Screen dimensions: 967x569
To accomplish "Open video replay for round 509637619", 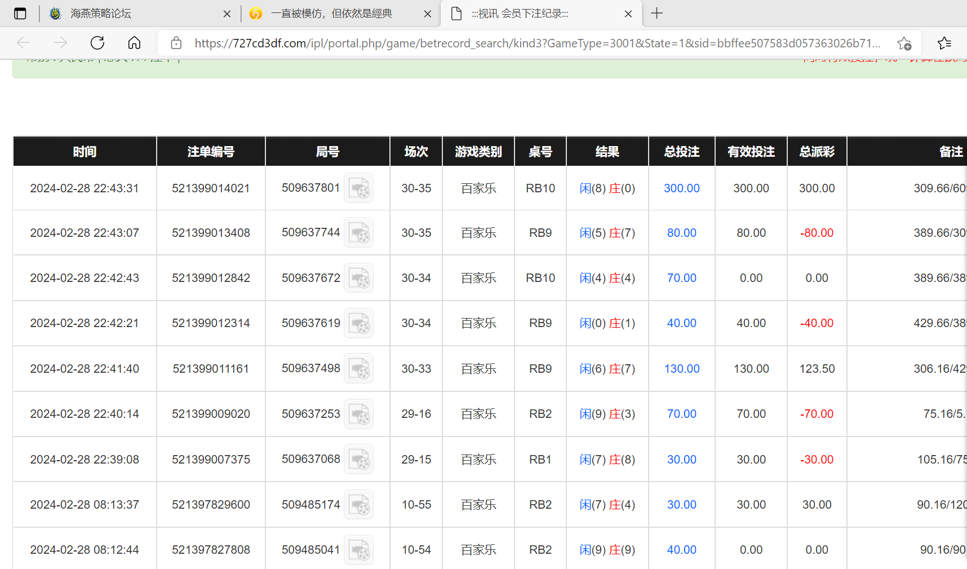I will coord(359,323).
